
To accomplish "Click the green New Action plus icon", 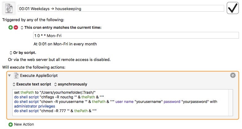I will tap(10, 124).
